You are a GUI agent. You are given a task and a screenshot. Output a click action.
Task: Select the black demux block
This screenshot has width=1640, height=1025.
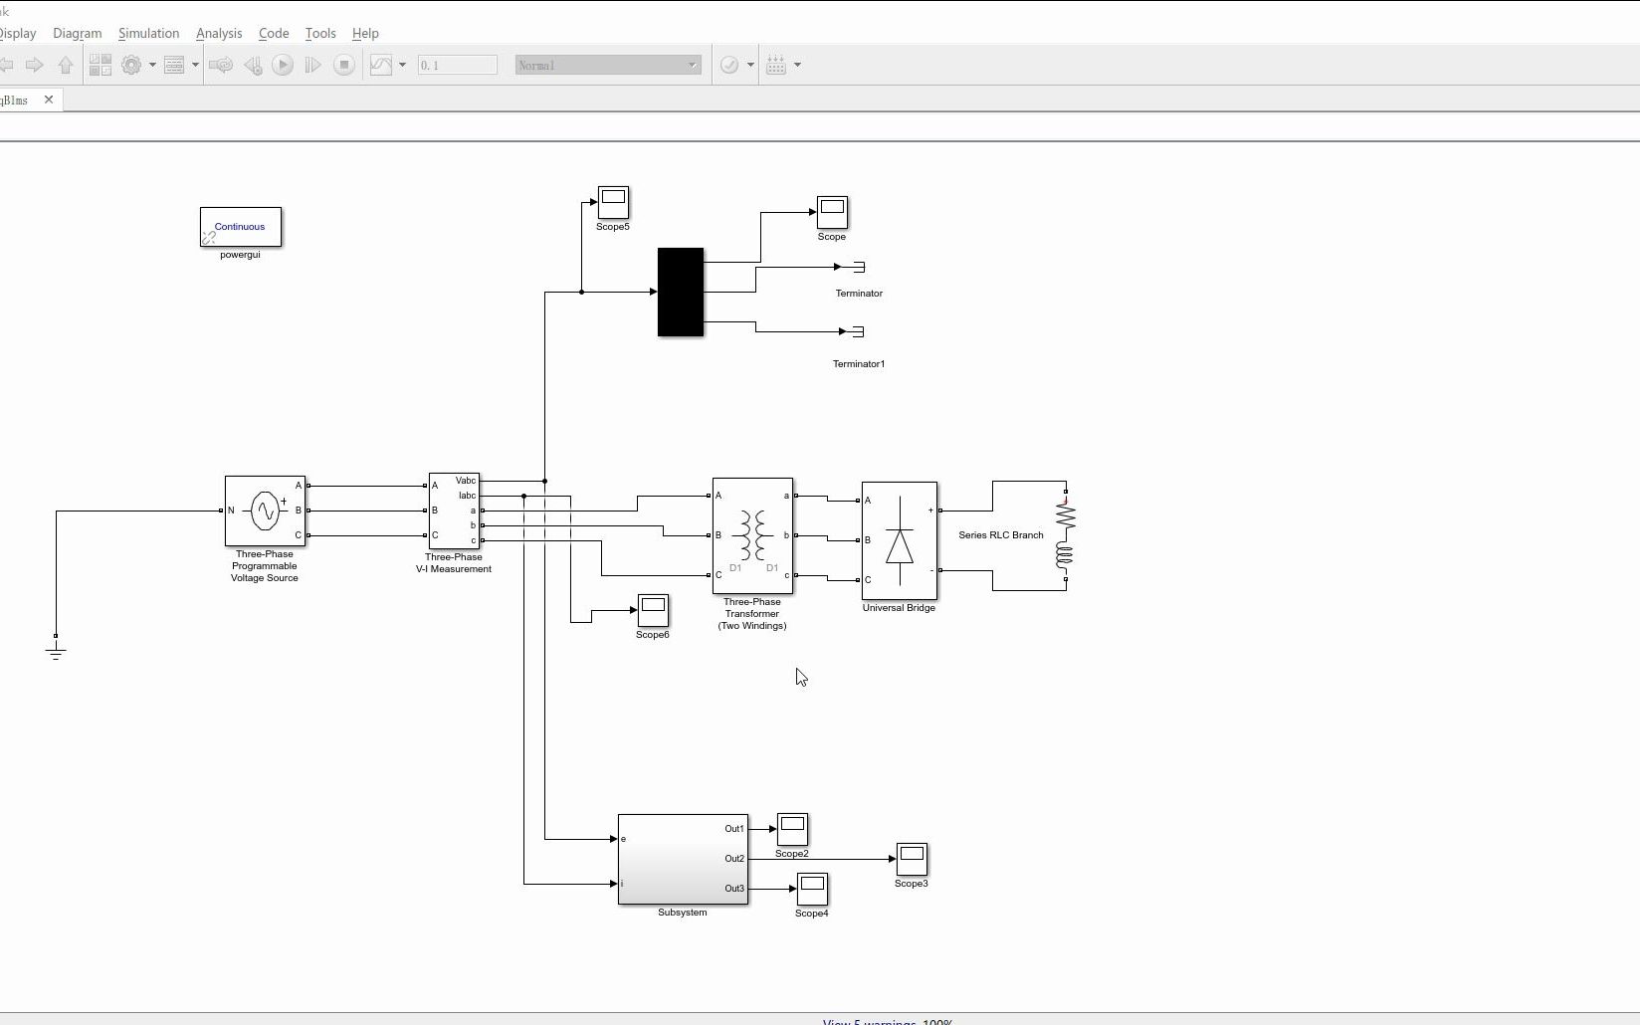point(681,293)
